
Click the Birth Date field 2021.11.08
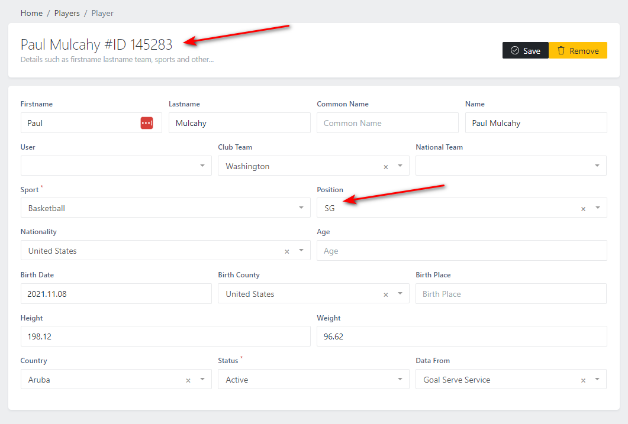[116, 293]
